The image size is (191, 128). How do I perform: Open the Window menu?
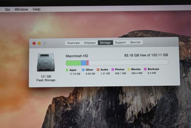21,9
